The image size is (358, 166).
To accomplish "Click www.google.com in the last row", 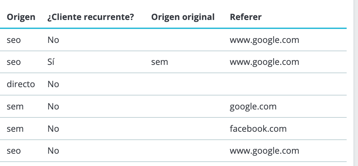I will (264, 151).
